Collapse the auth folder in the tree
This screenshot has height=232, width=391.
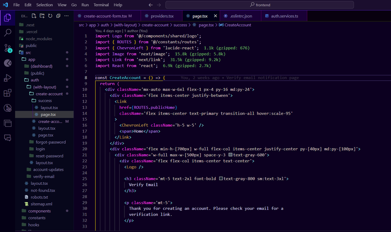[x=44, y=80]
